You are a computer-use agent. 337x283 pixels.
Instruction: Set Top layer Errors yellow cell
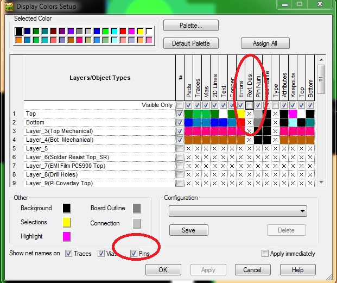tap(241, 114)
